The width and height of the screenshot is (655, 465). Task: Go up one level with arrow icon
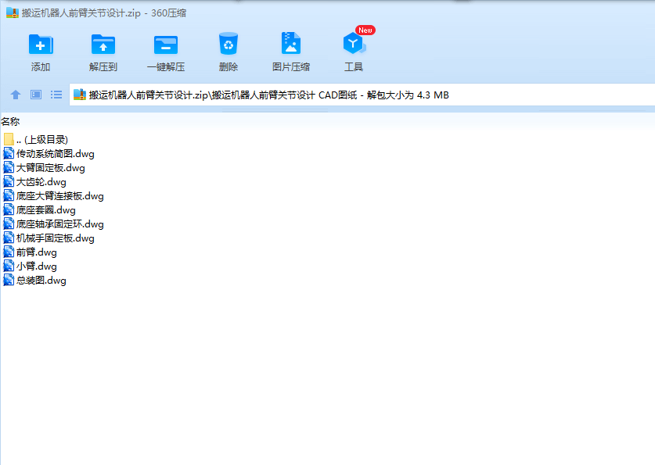tap(16, 95)
